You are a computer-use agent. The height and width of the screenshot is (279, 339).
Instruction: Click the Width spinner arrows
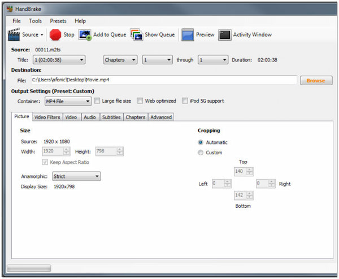[x=67, y=151]
